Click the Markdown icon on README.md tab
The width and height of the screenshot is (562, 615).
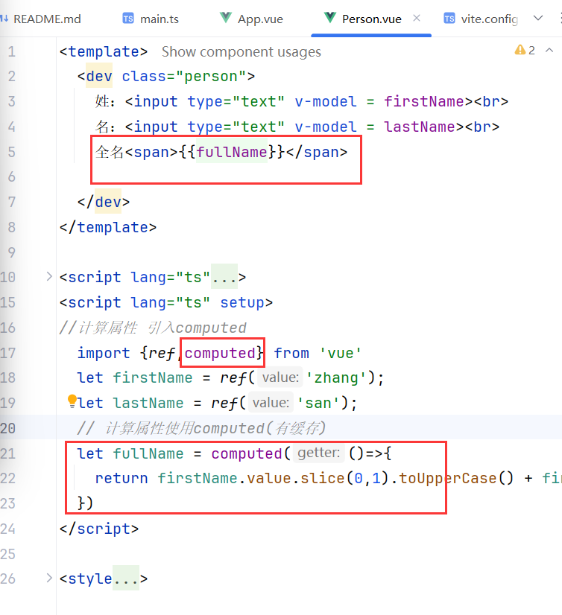pos(4,19)
